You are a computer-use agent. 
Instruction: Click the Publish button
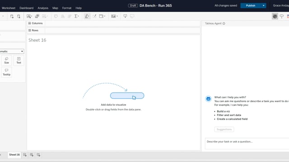[x=251, y=6]
